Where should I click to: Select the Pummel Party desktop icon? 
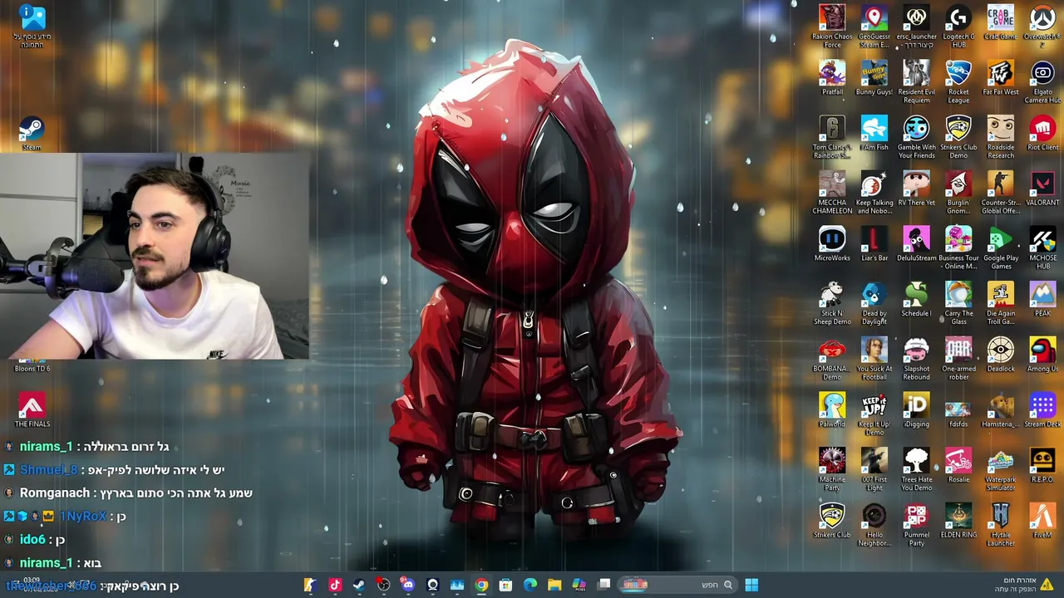916,526
